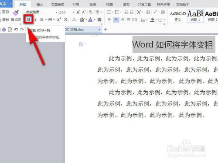This screenshot has height=163, width=218.
Task: Apply borders to selection
Action: [160, 20]
